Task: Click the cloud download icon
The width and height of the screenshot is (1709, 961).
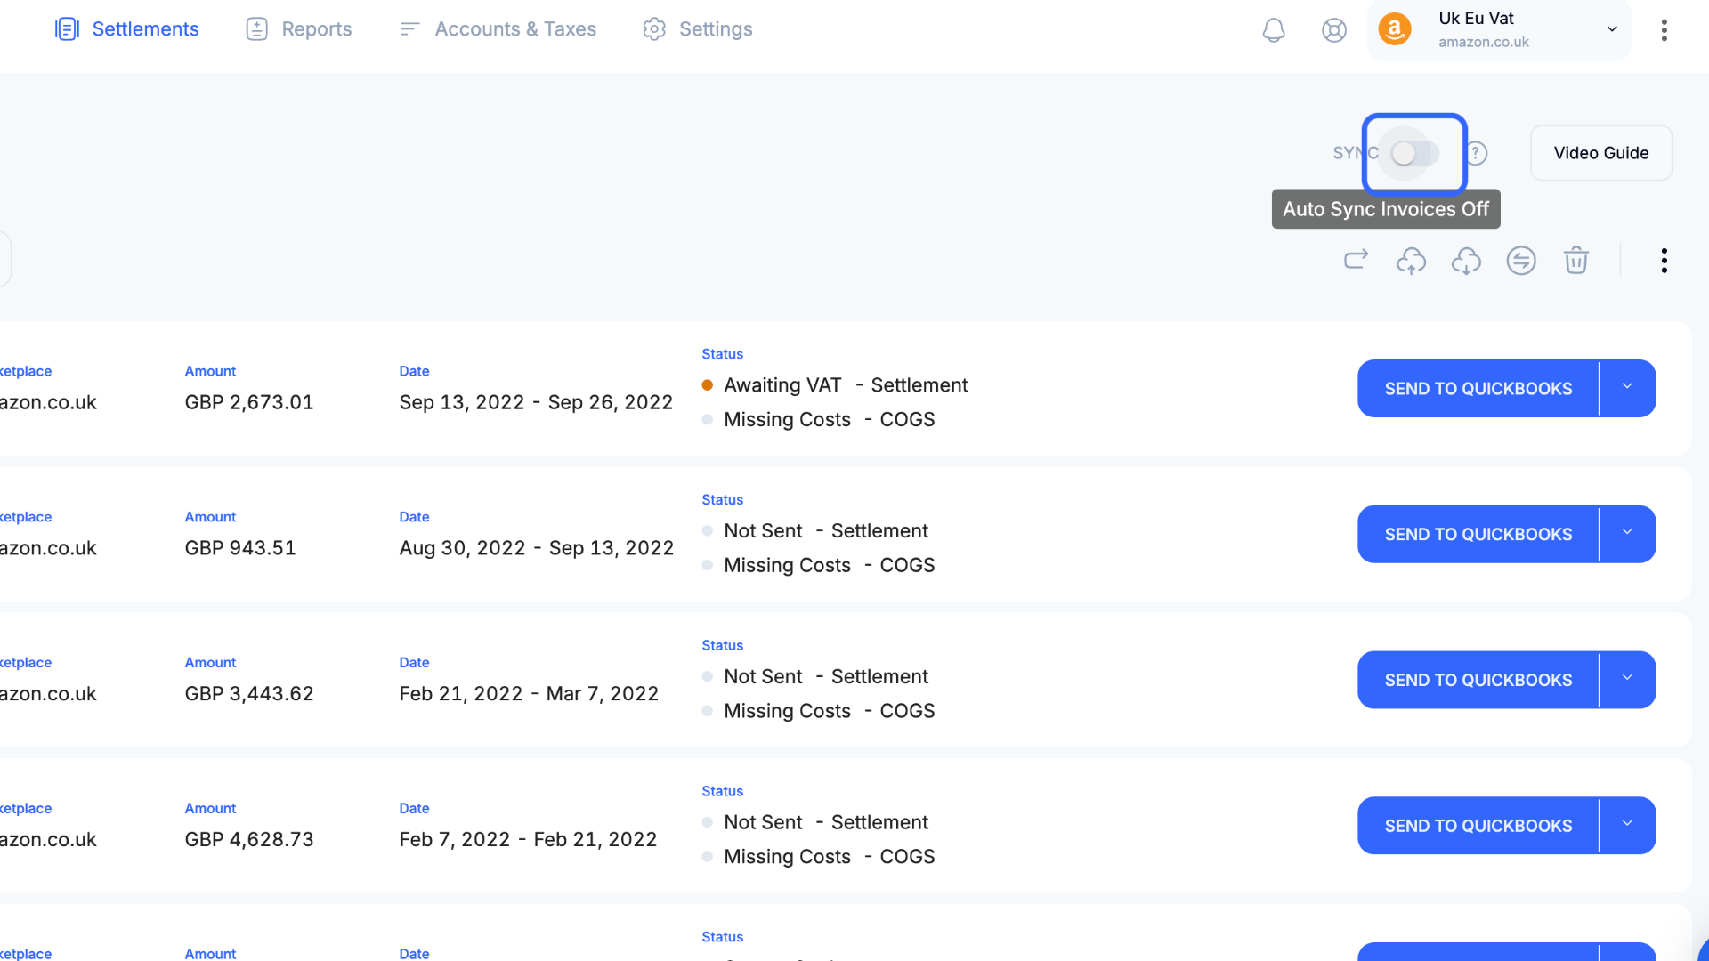Action: pos(1466,260)
